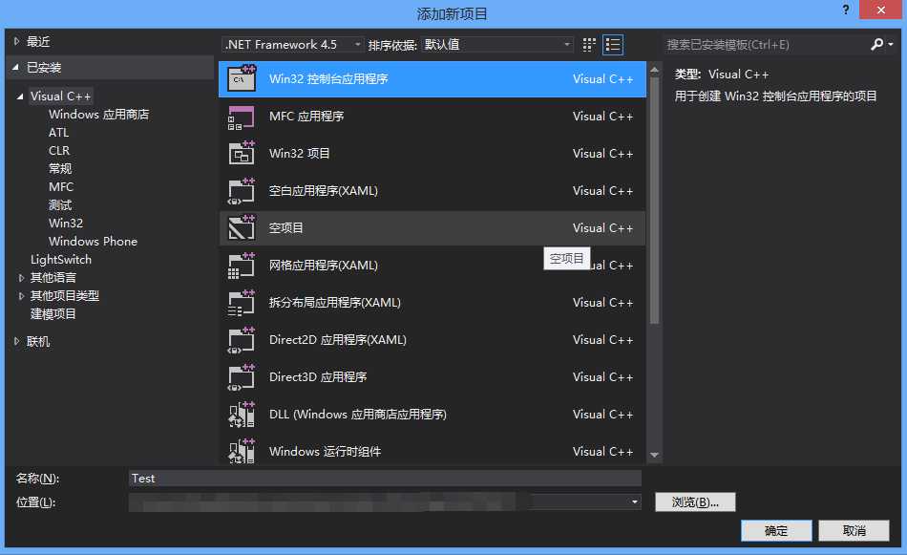Viewport: 907px width, 555px height.
Task: Select Windows Phone in the tree
Action: point(93,242)
